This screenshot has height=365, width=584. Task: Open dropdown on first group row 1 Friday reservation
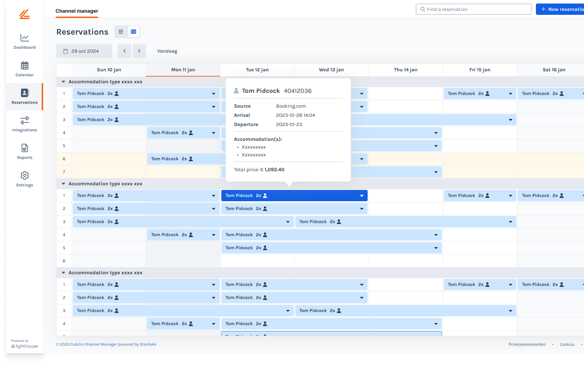(x=510, y=94)
